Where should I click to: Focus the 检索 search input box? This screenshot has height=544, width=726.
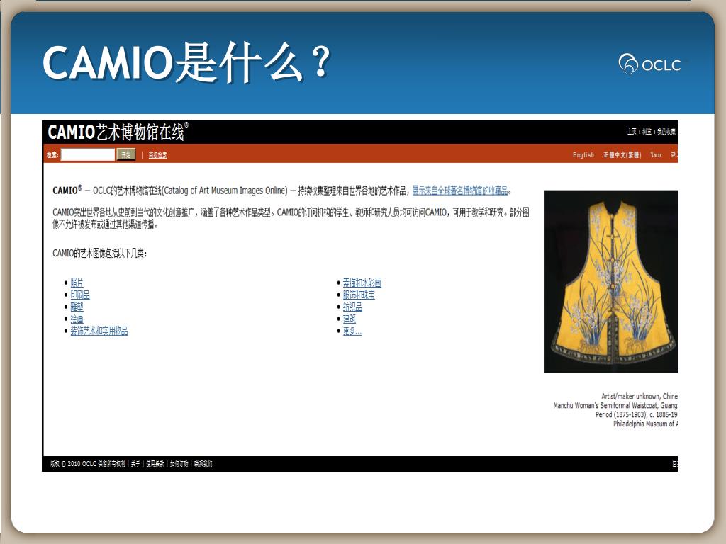[x=88, y=154]
